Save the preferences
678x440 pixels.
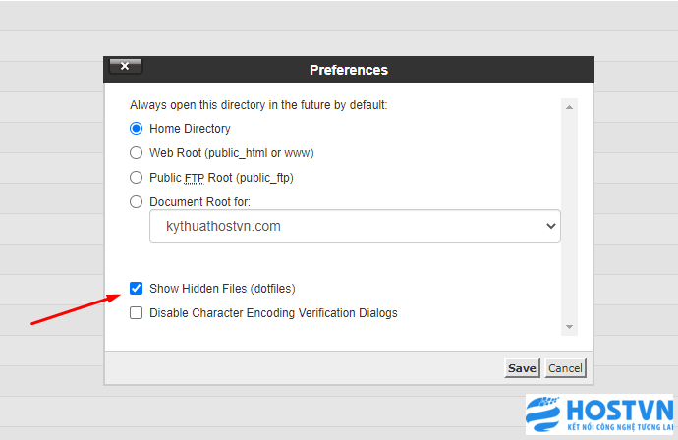coord(522,368)
